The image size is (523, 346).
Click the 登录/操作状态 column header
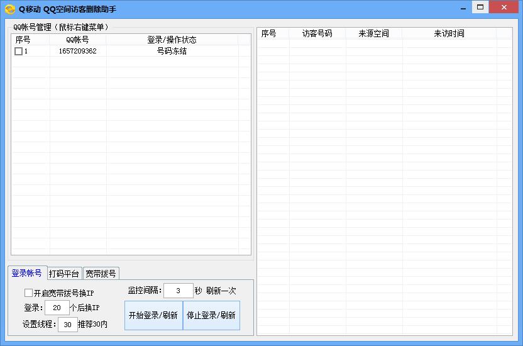(172, 40)
